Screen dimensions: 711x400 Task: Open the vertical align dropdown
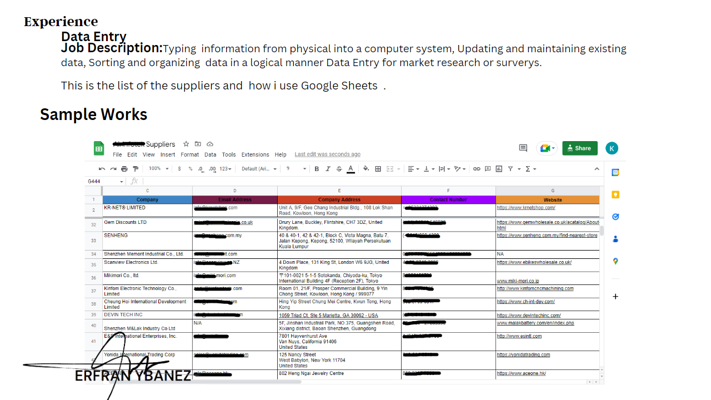coord(428,169)
